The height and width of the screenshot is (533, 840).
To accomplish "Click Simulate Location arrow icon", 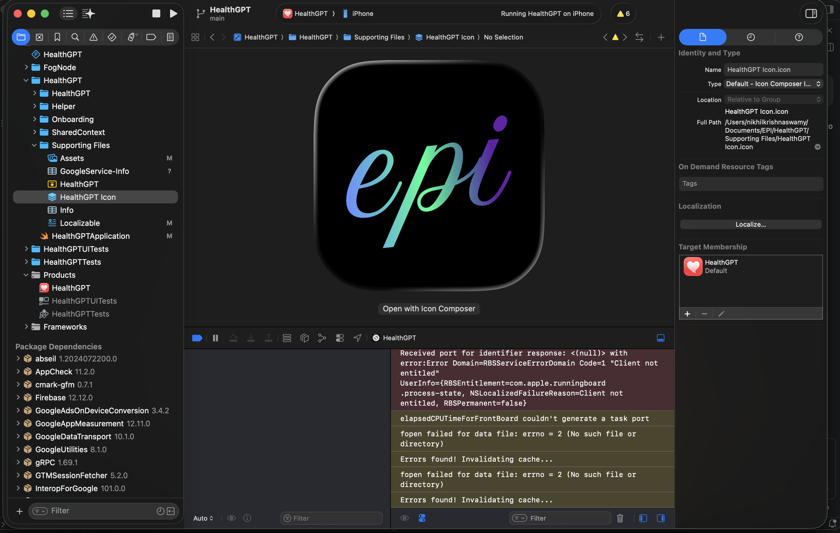I will click(357, 338).
